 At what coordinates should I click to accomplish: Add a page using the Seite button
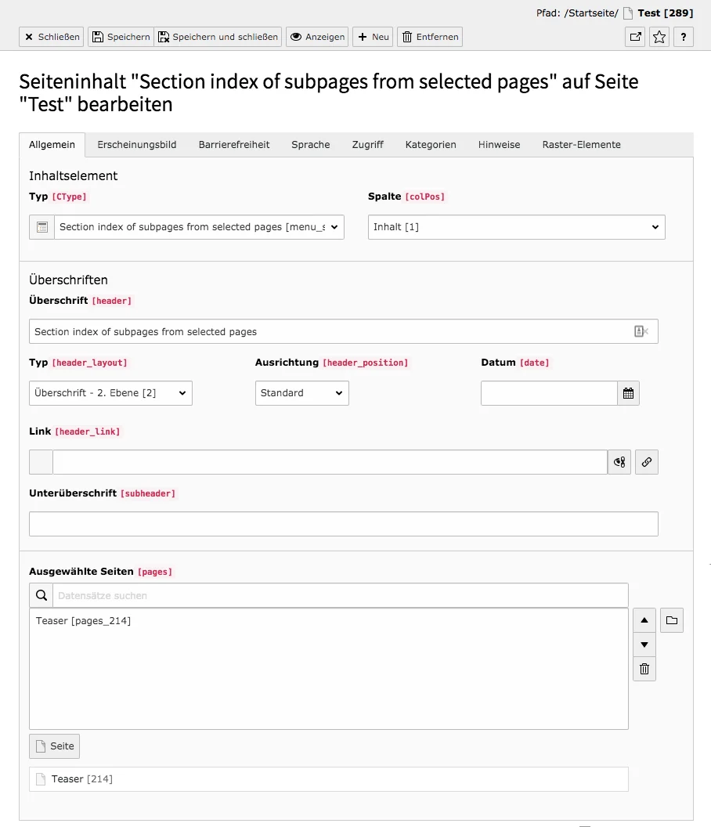(53, 746)
